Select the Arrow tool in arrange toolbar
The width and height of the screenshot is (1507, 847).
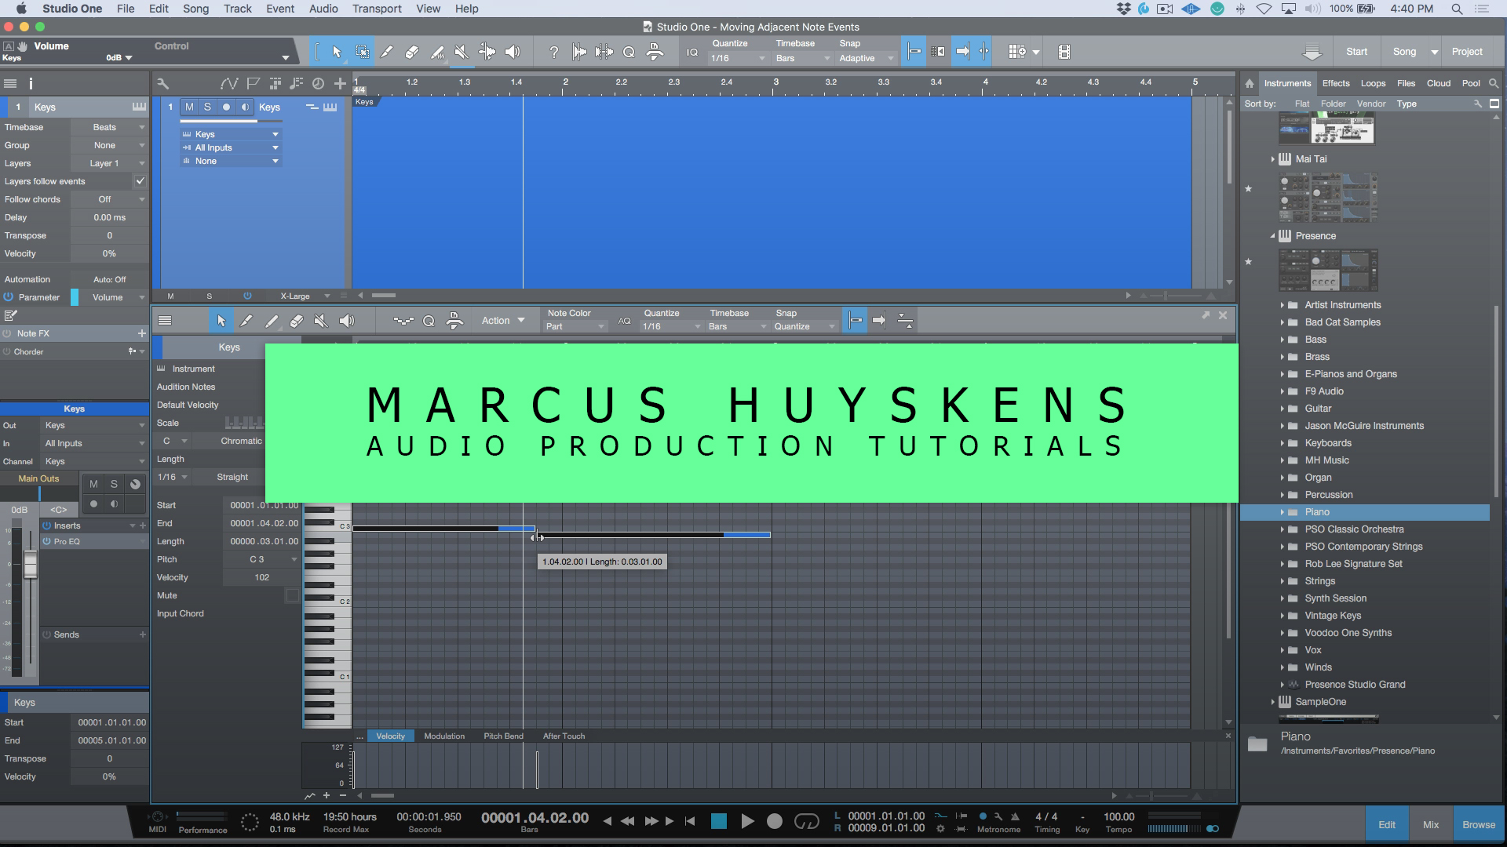tap(337, 52)
